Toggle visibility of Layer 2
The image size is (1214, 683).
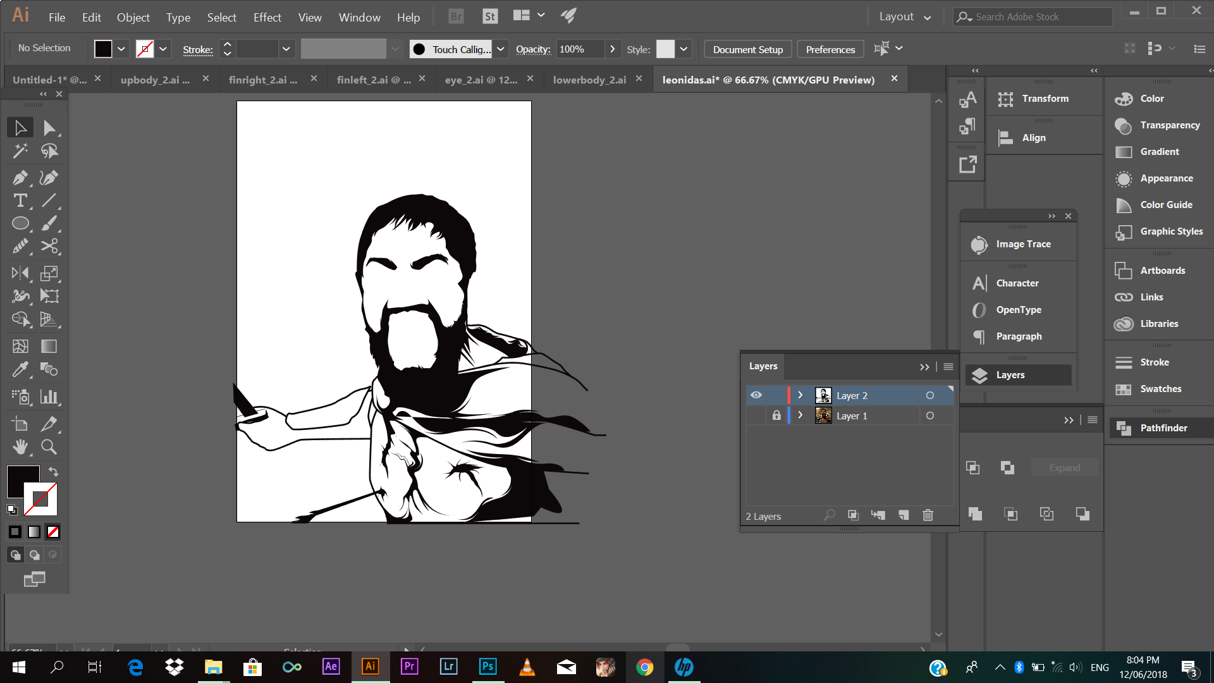pyautogui.click(x=756, y=395)
